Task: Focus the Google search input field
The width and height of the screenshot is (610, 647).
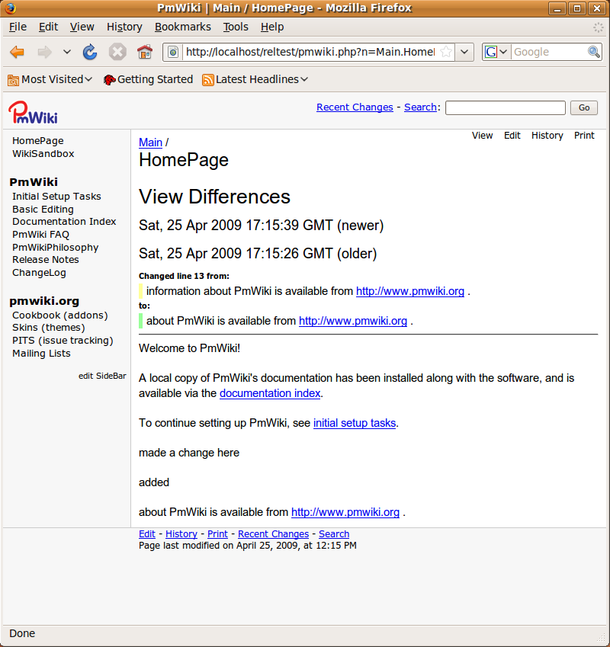Action: point(549,52)
